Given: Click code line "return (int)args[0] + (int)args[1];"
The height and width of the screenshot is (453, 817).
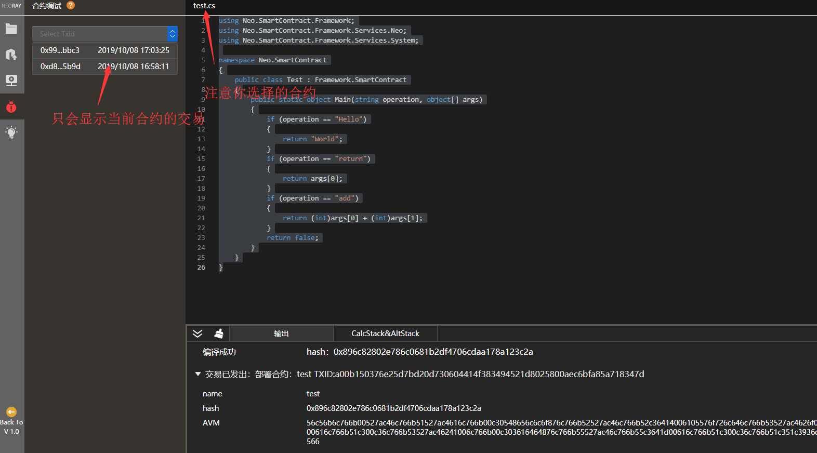Looking at the screenshot, I should tap(353, 218).
